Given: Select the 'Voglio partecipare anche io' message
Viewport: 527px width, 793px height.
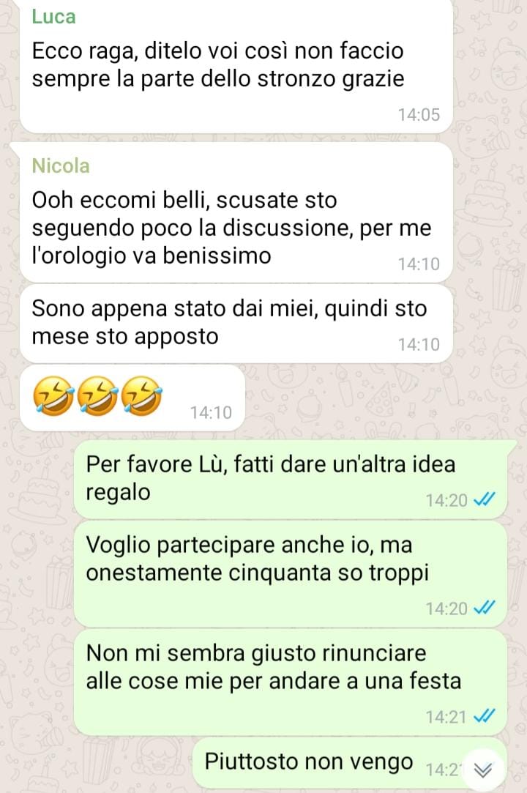Looking at the screenshot, I should point(291,574).
